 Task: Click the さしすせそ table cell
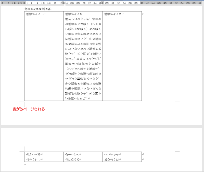tap(112, 154)
